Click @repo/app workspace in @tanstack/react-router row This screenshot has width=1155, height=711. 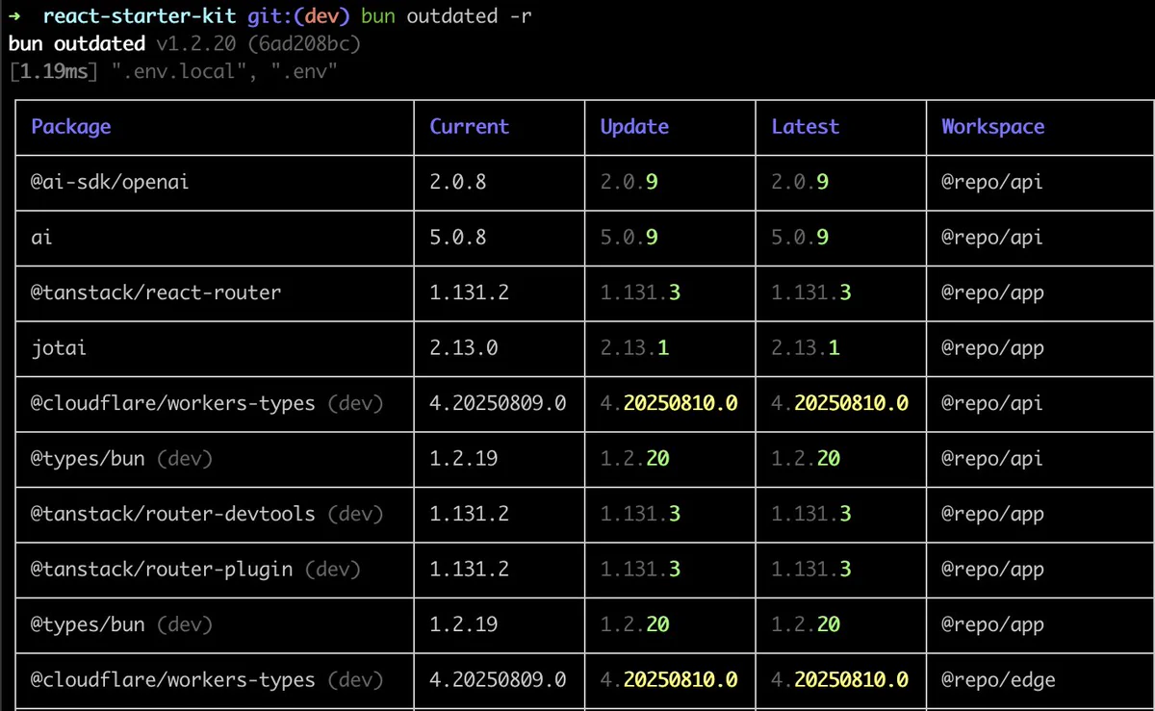point(992,292)
